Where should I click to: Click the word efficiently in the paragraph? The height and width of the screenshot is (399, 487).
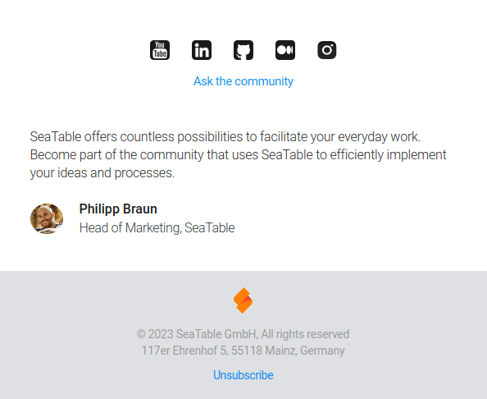point(357,155)
